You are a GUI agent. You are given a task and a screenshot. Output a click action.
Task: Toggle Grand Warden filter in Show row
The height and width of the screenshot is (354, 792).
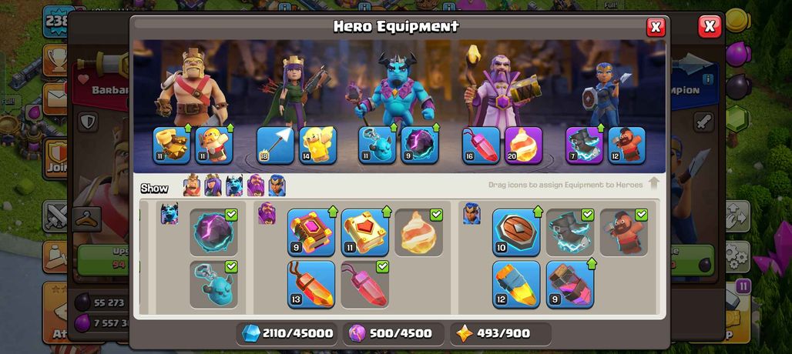[256, 185]
